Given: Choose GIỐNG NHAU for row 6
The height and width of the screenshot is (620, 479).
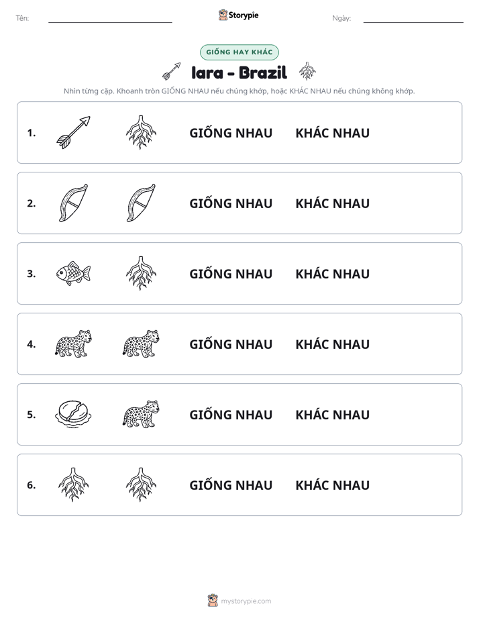Looking at the screenshot, I should (231, 484).
